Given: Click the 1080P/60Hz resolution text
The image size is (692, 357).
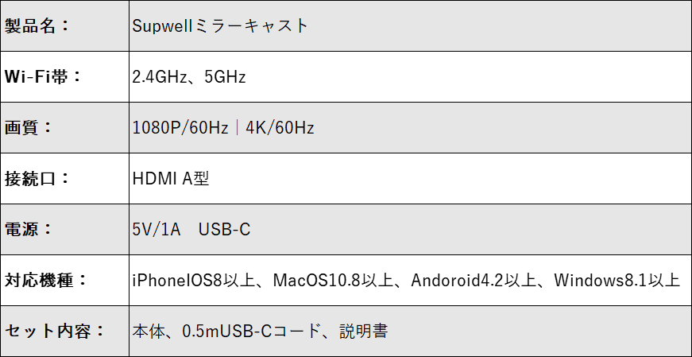Looking at the screenshot, I should [180, 128].
